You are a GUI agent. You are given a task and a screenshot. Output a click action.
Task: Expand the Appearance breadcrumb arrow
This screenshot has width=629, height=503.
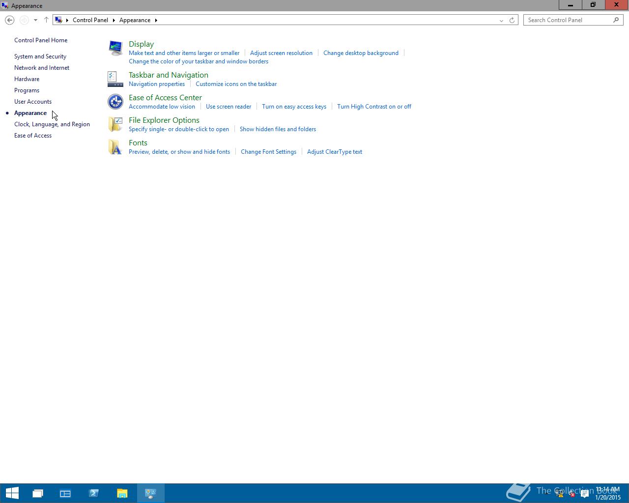[x=156, y=20]
